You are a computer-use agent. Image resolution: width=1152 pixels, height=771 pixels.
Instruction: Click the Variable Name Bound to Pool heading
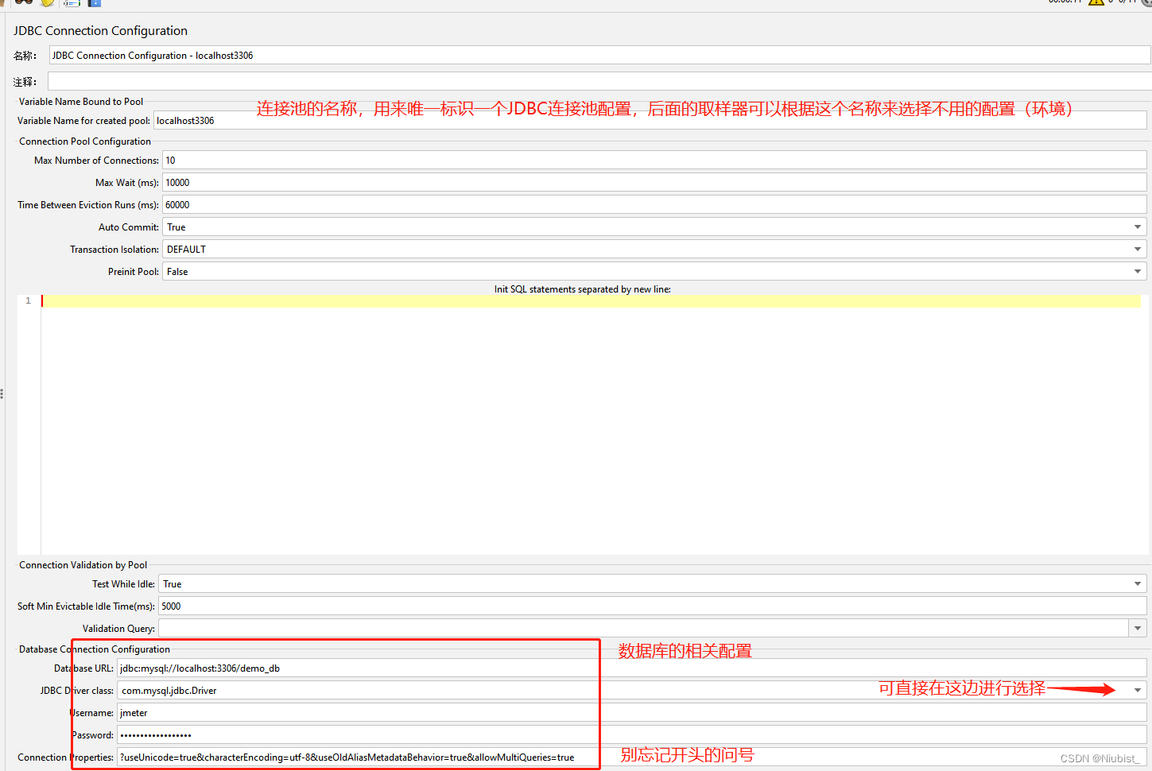[x=81, y=102]
